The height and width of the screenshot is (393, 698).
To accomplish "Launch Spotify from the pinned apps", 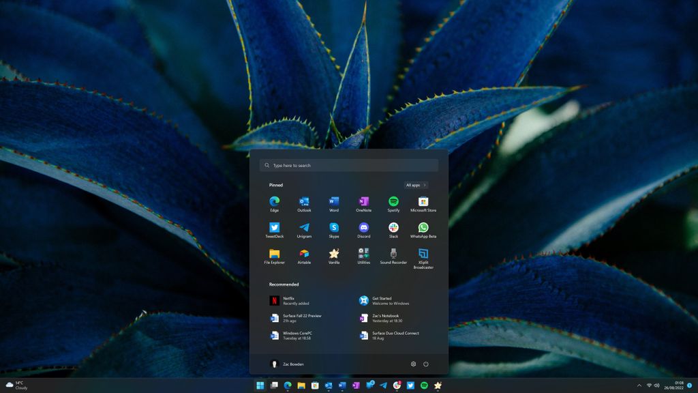I will pyautogui.click(x=393, y=203).
